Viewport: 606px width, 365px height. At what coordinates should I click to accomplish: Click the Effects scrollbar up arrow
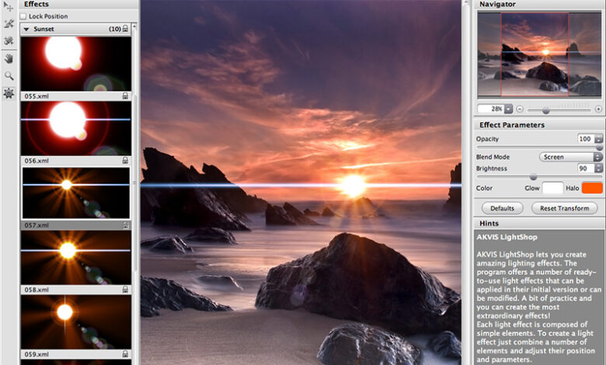(134, 26)
